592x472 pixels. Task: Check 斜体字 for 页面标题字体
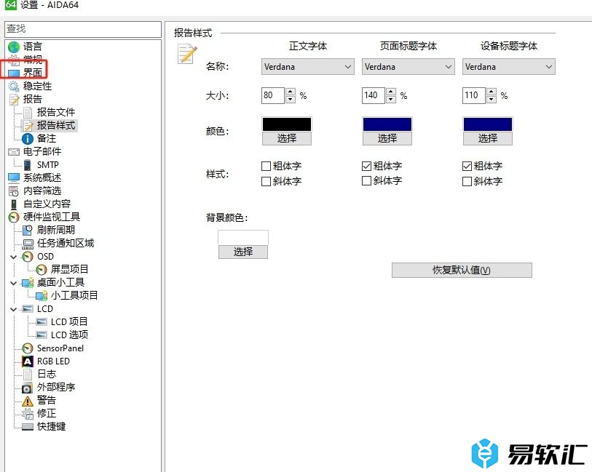coord(366,181)
